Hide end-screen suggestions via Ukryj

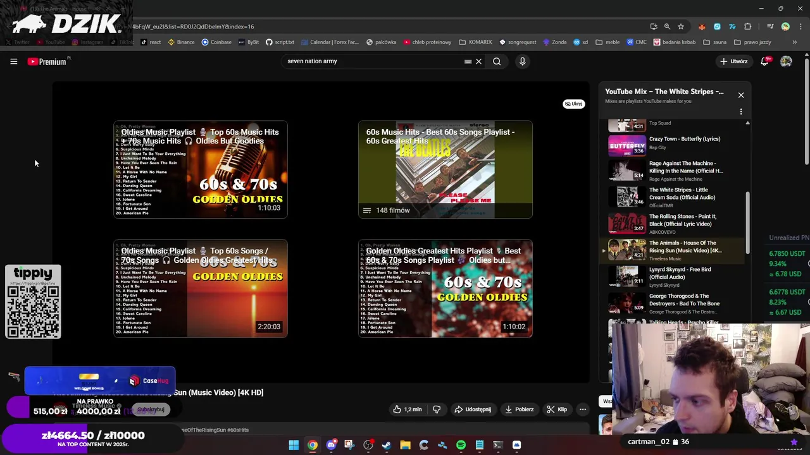point(574,104)
